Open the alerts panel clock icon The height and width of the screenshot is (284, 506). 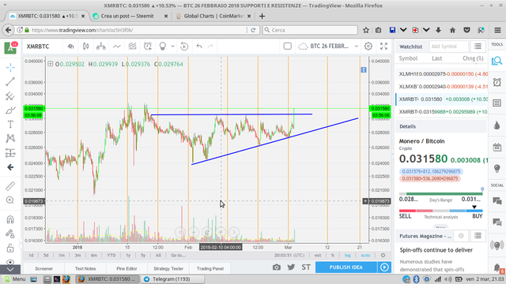point(497,82)
